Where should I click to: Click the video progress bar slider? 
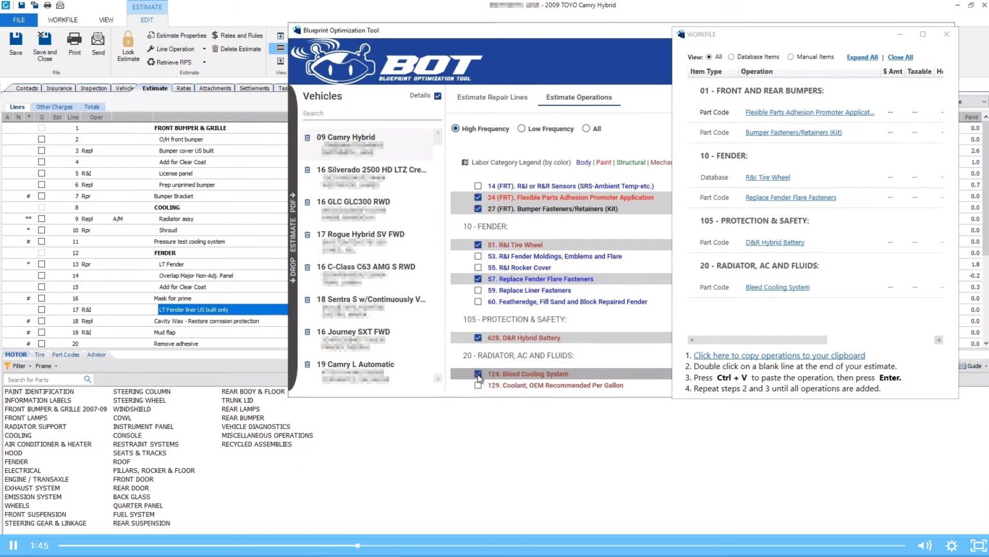click(x=482, y=545)
